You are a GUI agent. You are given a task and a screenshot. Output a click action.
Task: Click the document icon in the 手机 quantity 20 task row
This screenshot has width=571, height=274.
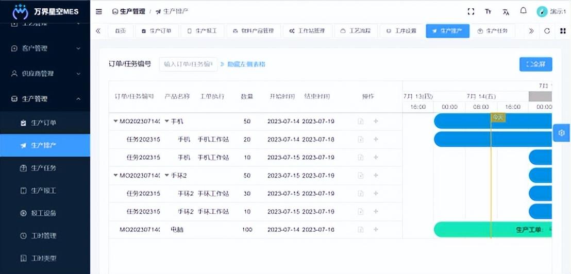(x=361, y=140)
